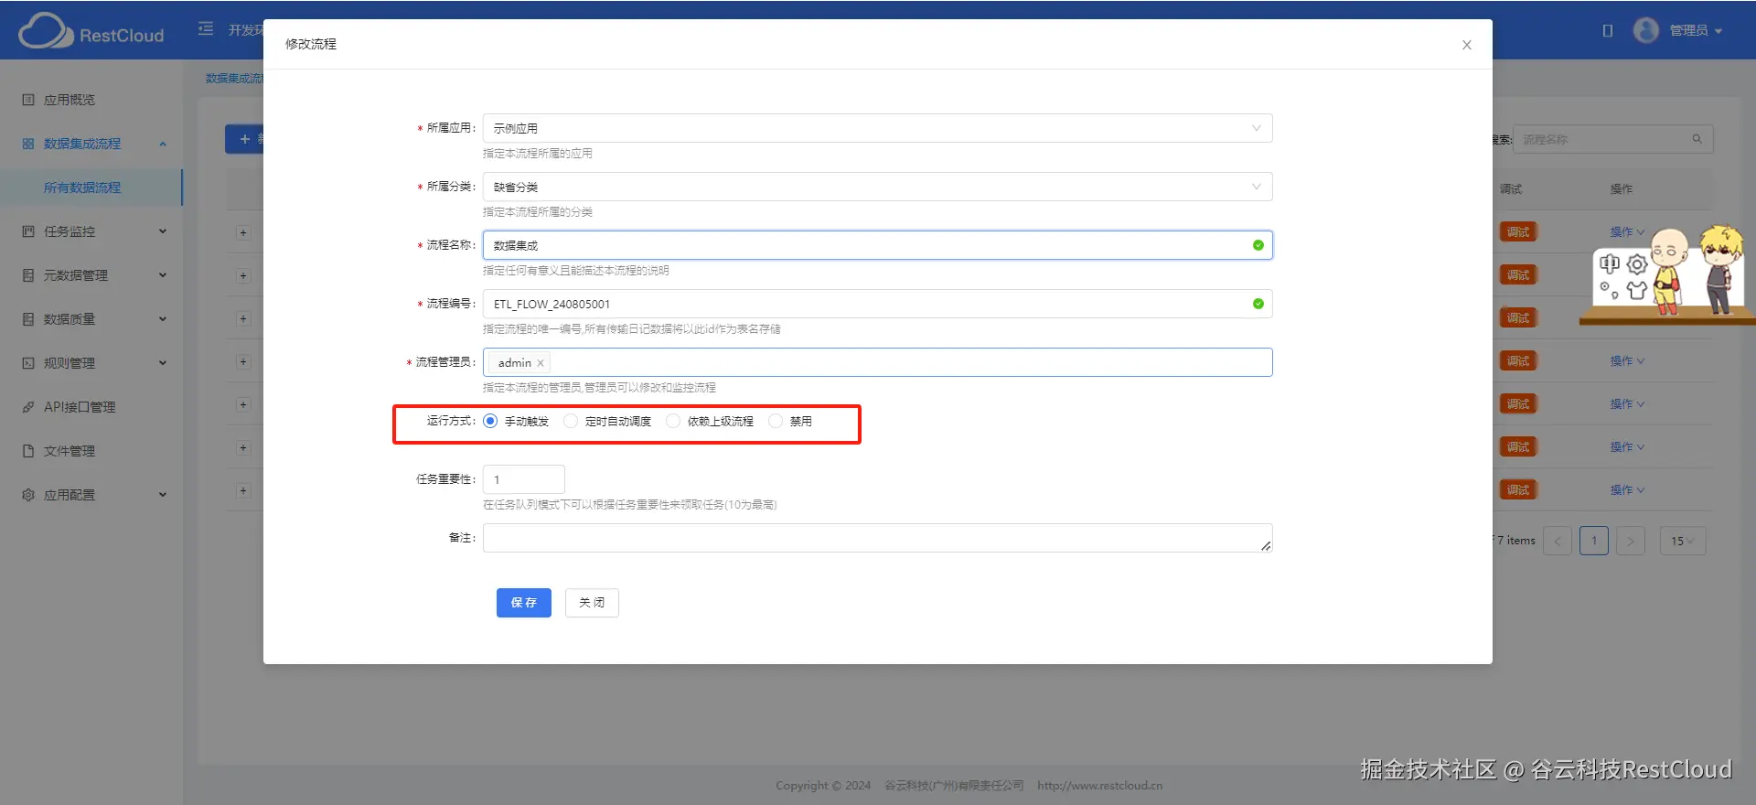
Task: Remove the admin tag with its x
Action: pos(541,363)
